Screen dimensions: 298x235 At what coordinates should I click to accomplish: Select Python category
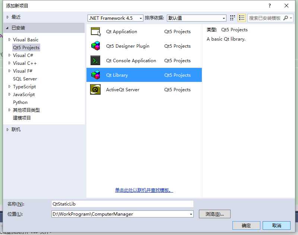(x=20, y=102)
